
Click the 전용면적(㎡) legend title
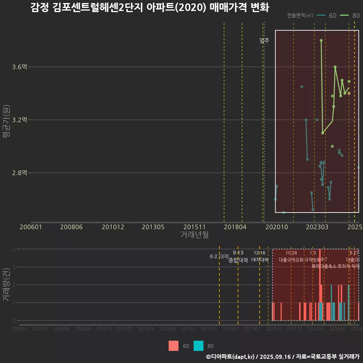(x=300, y=16)
